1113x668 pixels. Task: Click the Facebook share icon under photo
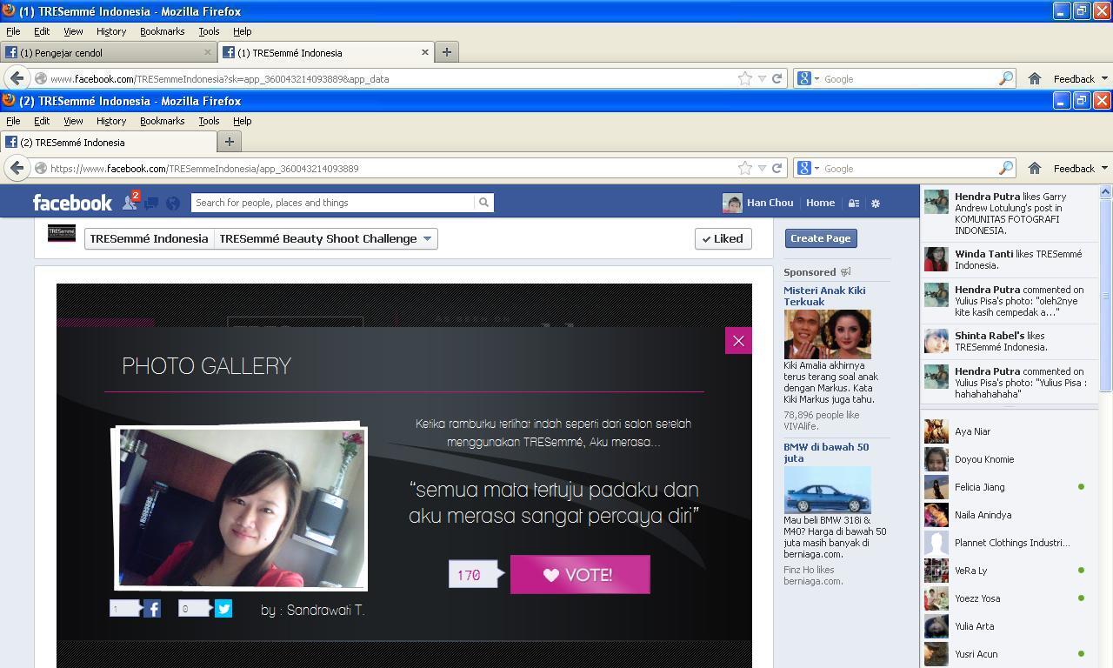pyautogui.click(x=152, y=609)
